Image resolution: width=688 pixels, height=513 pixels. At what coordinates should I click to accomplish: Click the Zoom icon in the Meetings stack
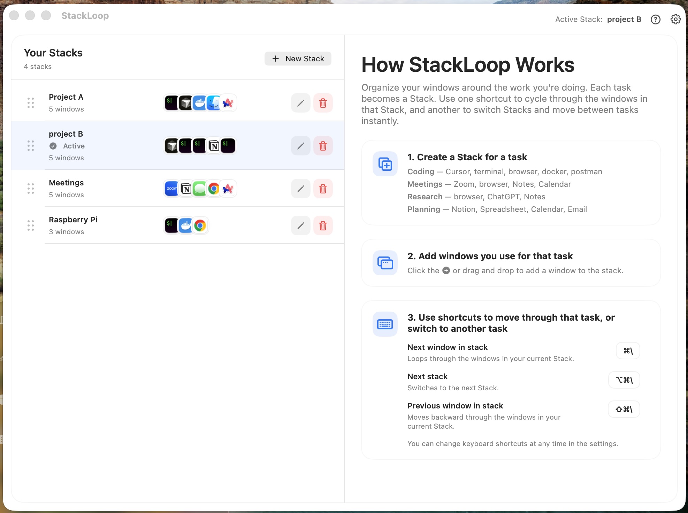[x=171, y=189]
